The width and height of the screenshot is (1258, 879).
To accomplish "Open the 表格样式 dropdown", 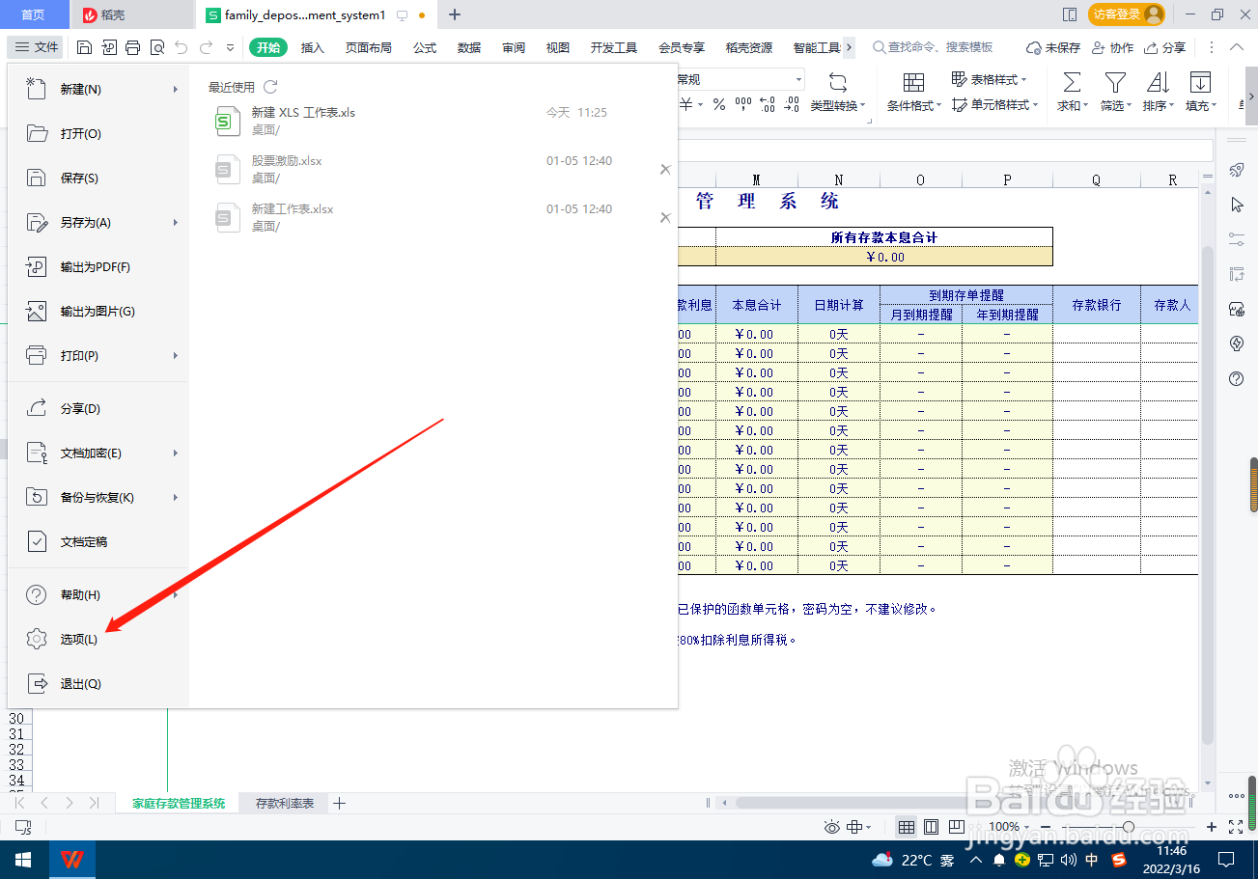I will click(x=990, y=79).
